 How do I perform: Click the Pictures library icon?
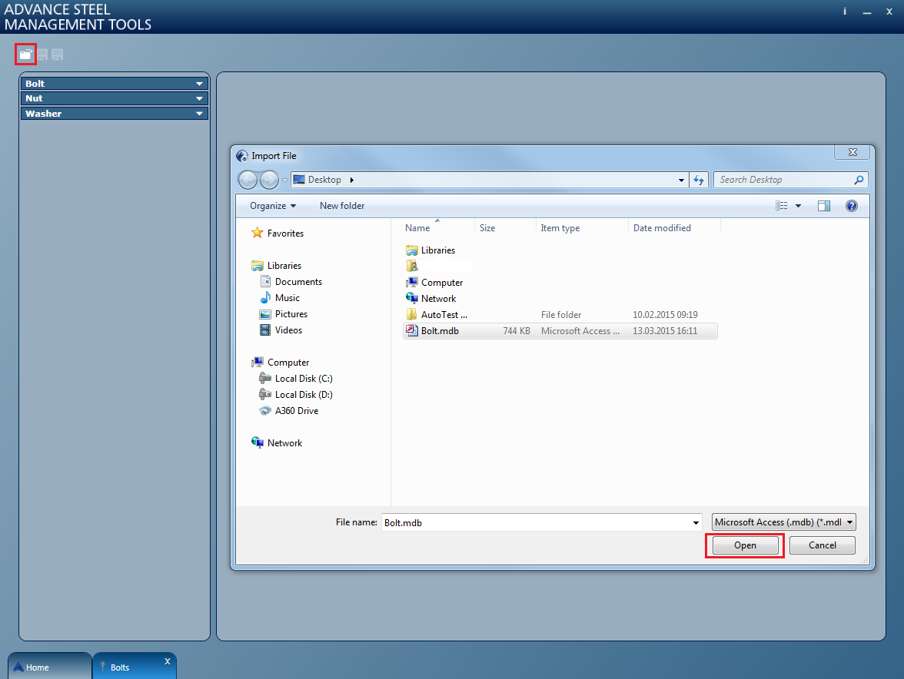[265, 314]
